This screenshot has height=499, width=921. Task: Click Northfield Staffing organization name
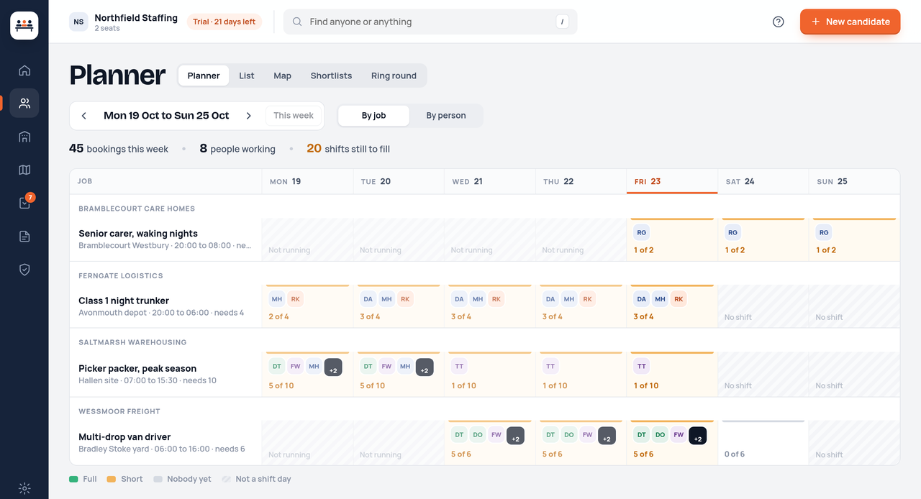pos(136,18)
